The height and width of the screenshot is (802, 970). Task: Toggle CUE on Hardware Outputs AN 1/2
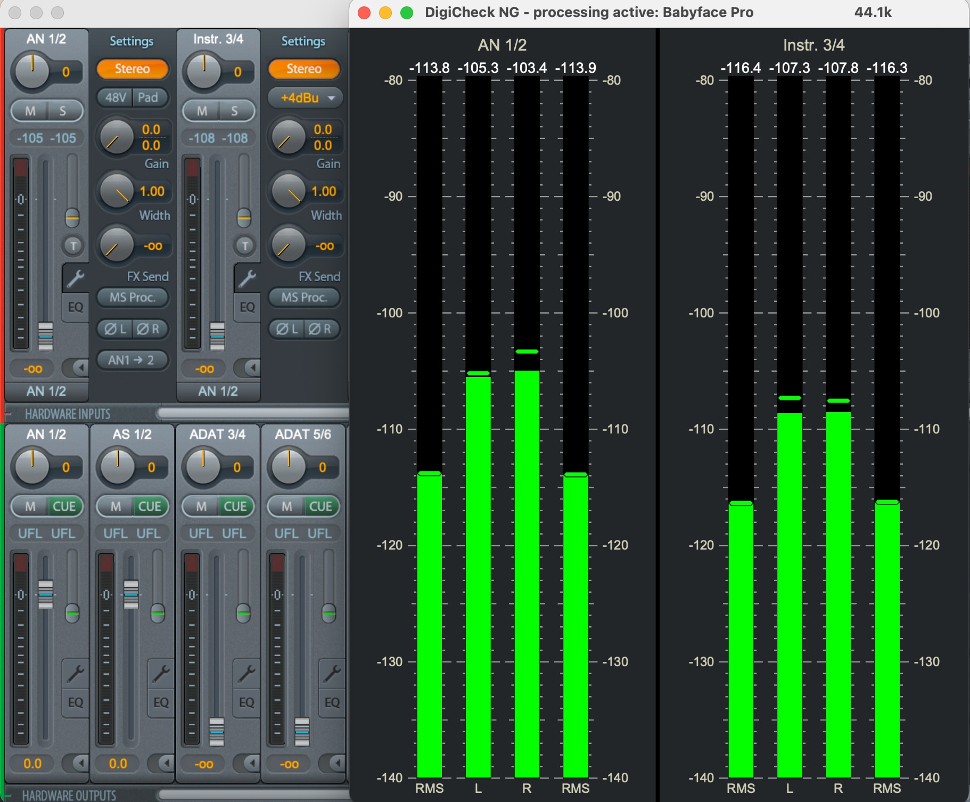64,506
